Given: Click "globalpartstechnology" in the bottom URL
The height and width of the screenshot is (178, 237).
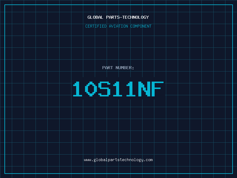Looking at the screenshot, I should (118, 160).
